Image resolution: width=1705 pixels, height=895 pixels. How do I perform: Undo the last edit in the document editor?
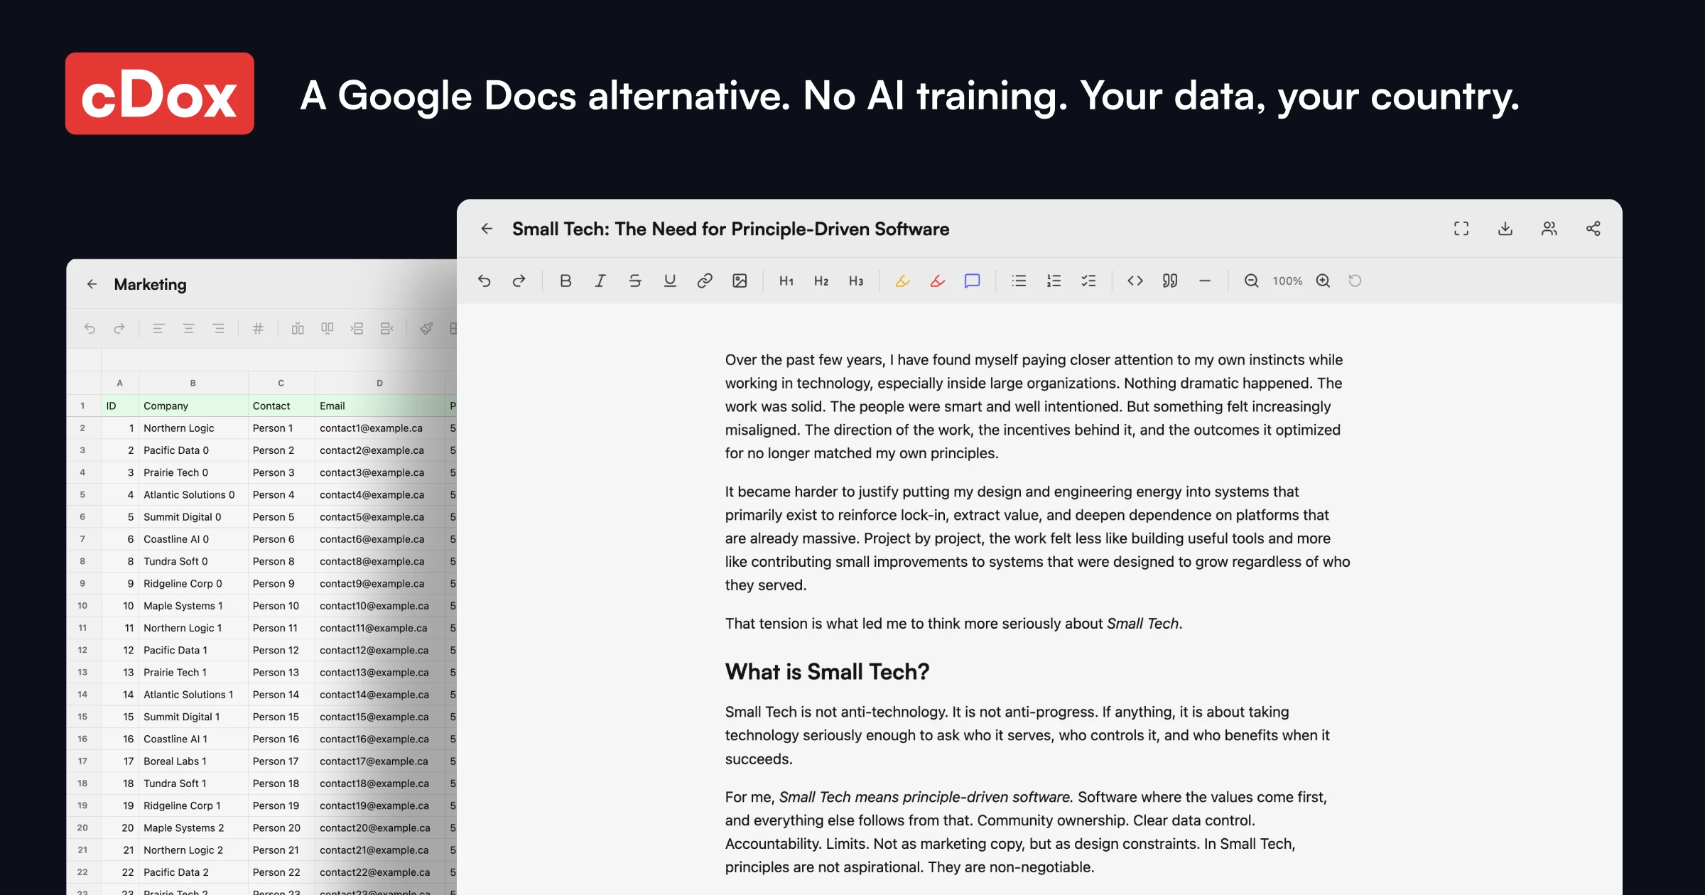pyautogui.click(x=485, y=281)
